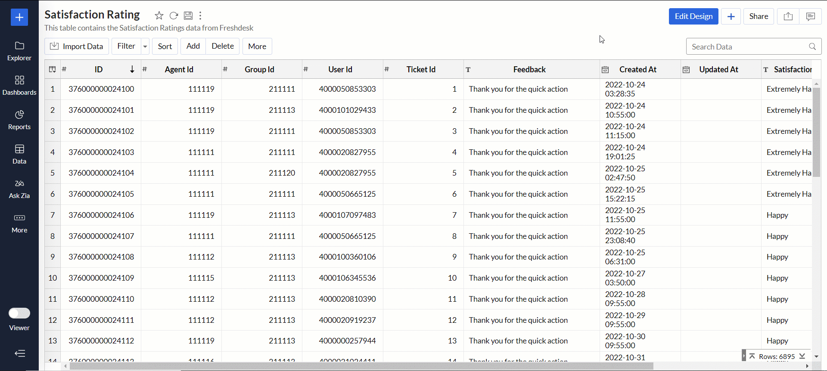
Task: Click the save disk icon
Action: (x=188, y=16)
